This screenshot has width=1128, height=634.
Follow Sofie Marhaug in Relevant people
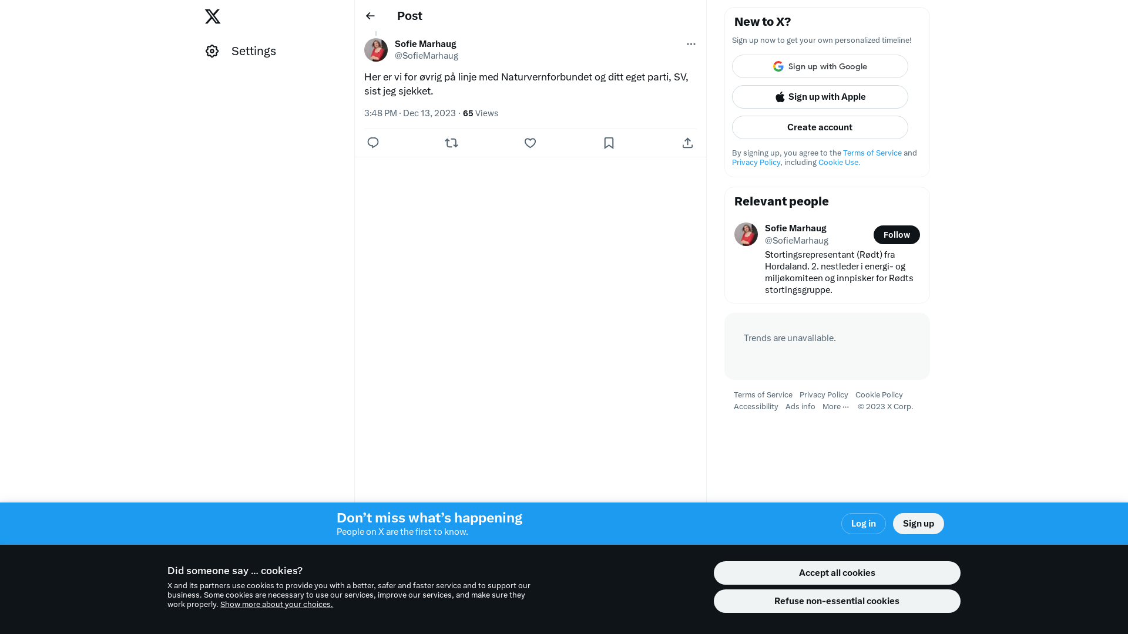click(x=897, y=235)
